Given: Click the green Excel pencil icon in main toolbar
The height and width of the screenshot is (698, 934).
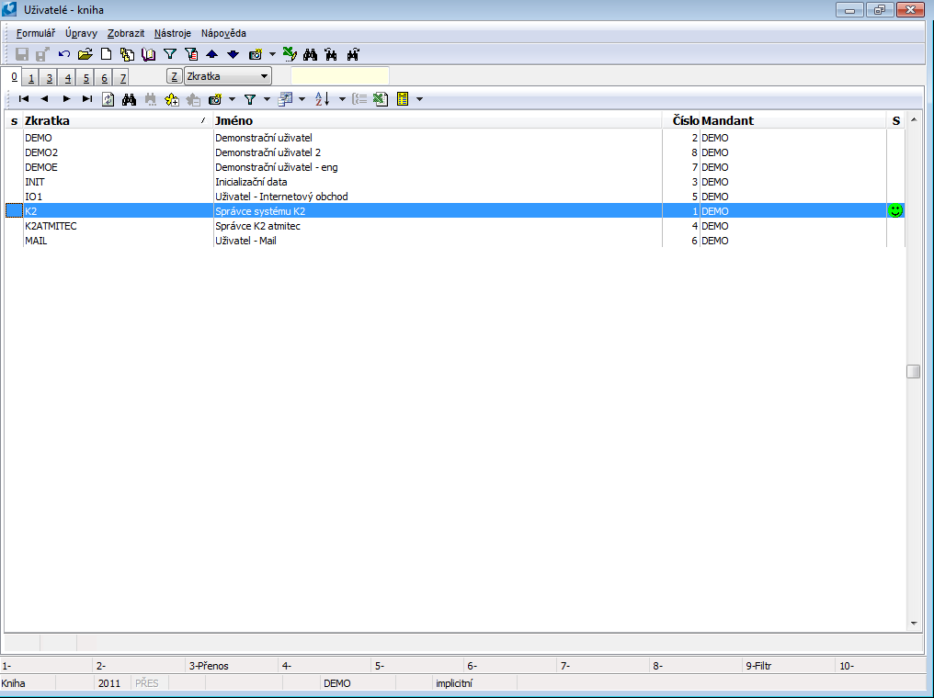Looking at the screenshot, I should coord(290,55).
